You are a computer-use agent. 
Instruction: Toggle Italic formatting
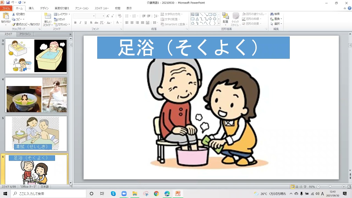(81, 23)
